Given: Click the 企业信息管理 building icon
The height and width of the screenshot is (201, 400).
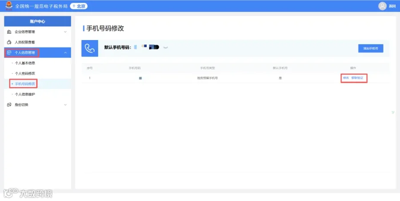Looking at the screenshot, I should tap(9, 32).
